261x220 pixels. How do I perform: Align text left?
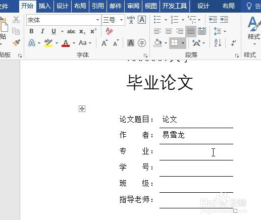click(158, 31)
